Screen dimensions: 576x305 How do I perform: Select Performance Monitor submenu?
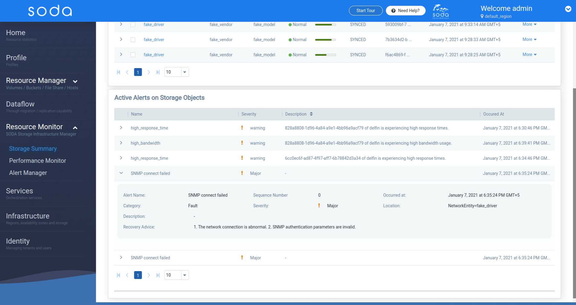pyautogui.click(x=37, y=161)
